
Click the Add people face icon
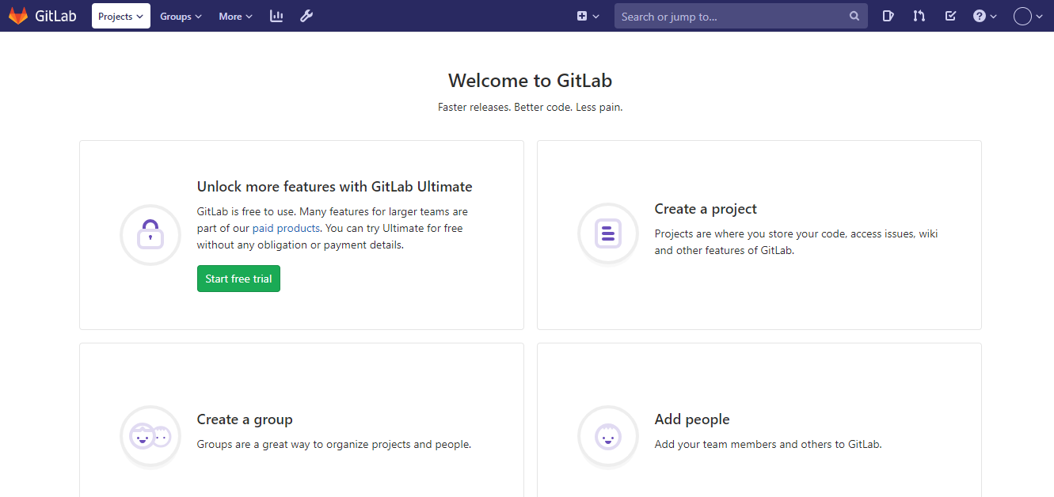click(x=608, y=437)
